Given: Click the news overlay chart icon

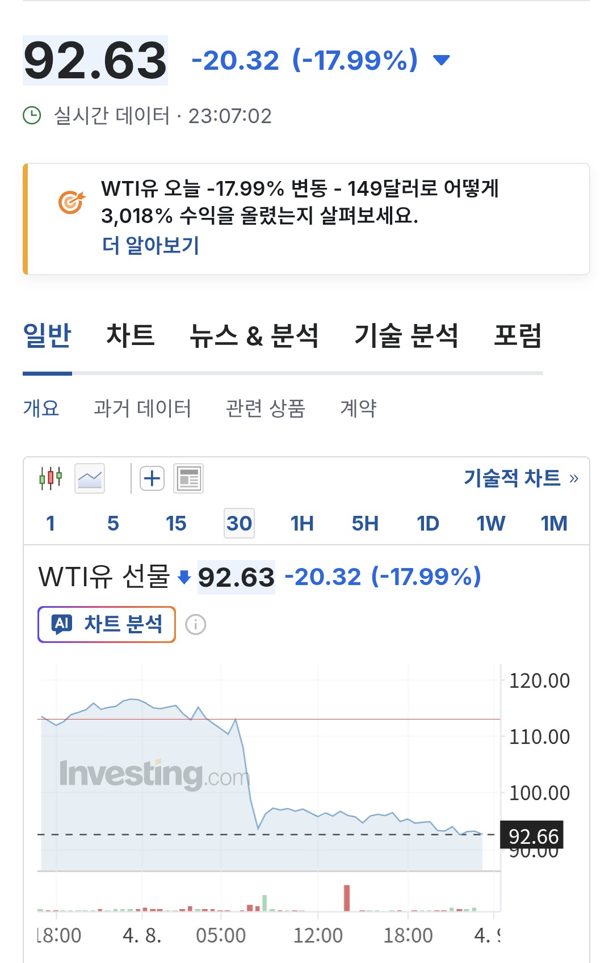Looking at the screenshot, I should coord(188,479).
